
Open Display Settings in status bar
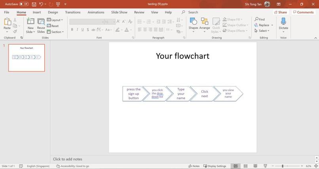pyautogui.click(x=215, y=166)
